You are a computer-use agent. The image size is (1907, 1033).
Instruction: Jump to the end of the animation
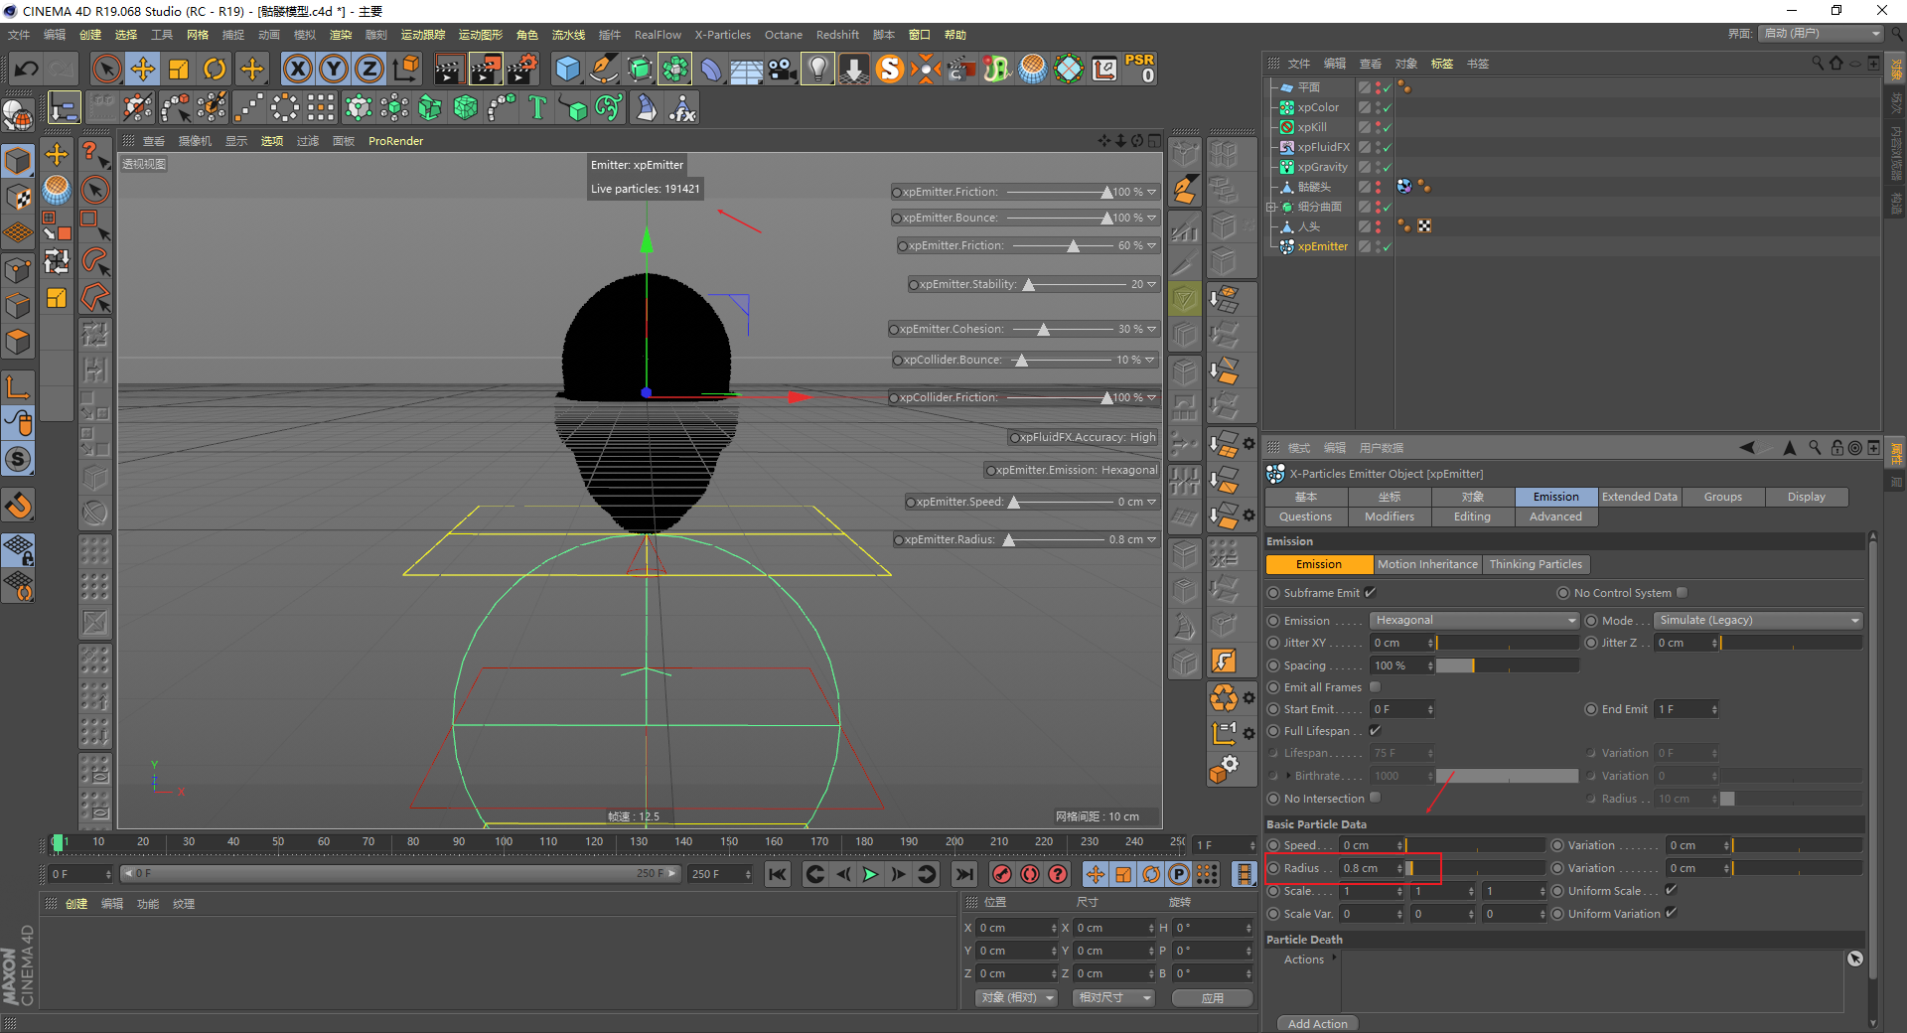963,874
